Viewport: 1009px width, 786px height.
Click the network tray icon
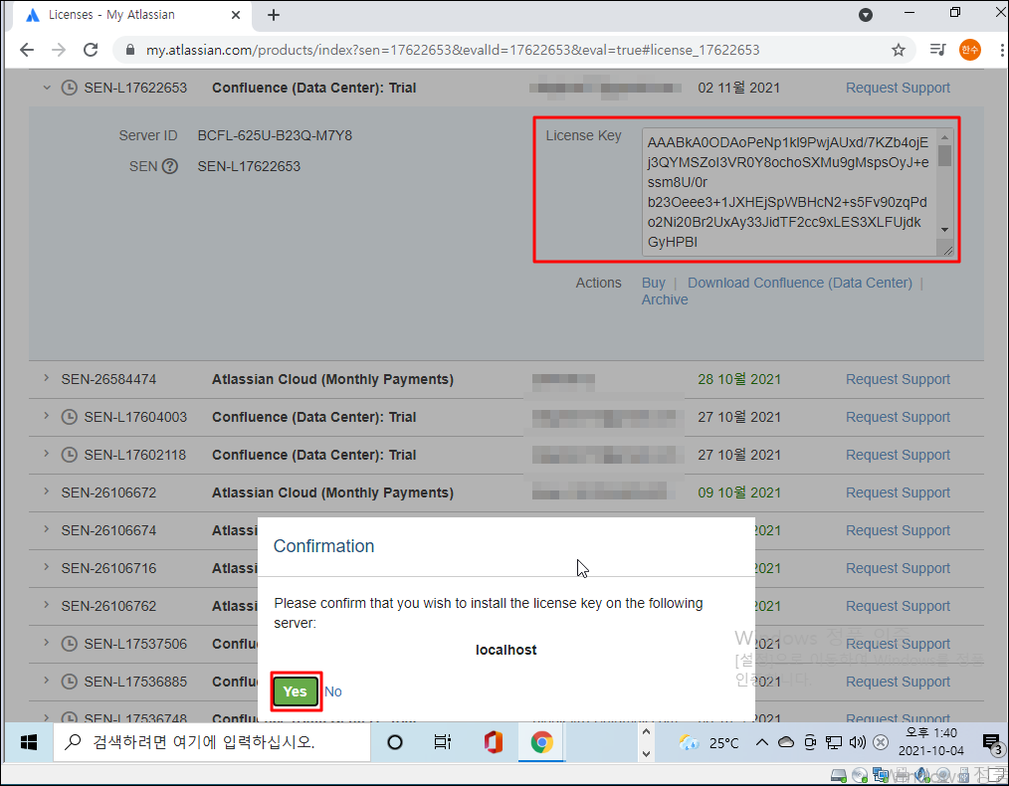834,743
